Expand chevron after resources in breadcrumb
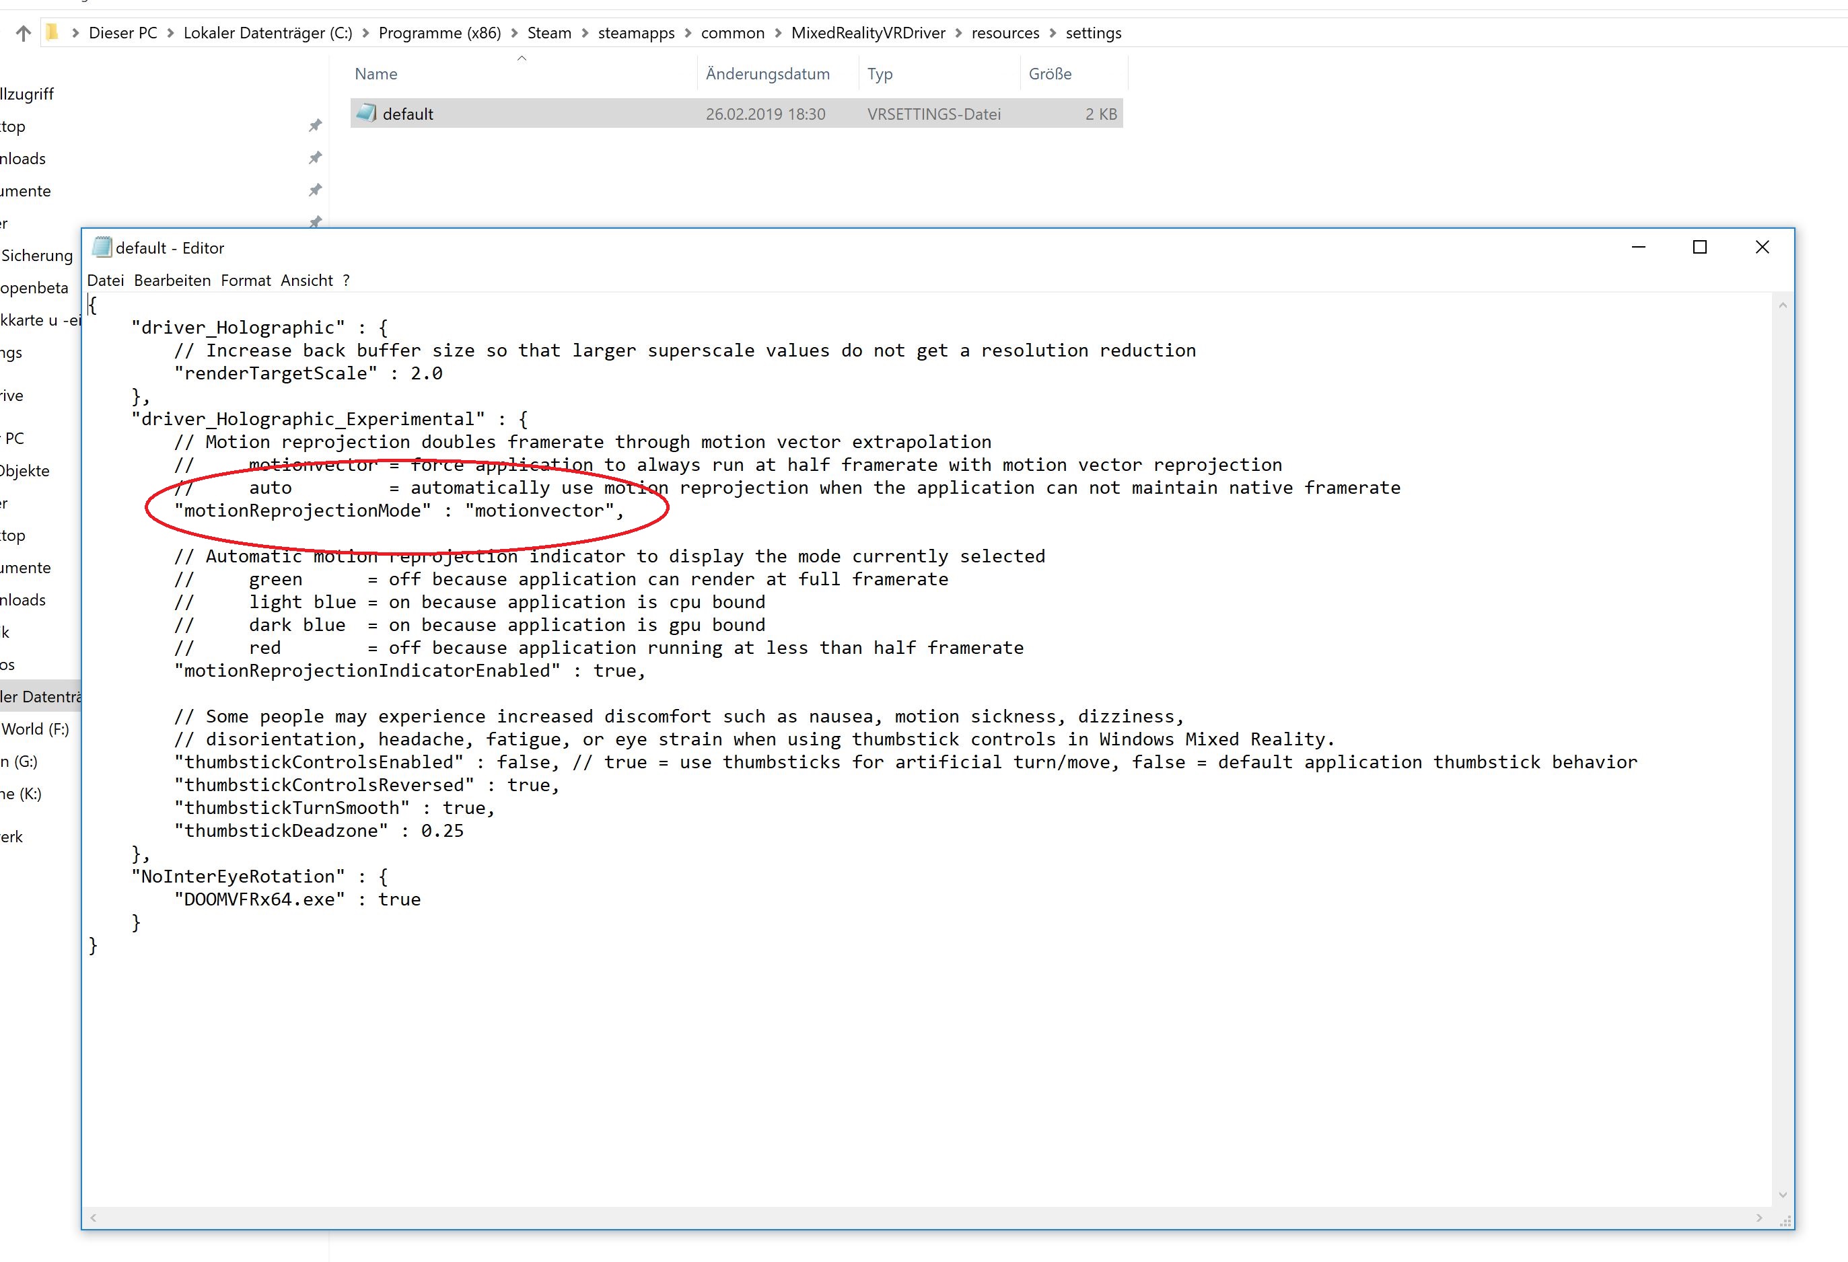Viewport: 1848px width, 1262px height. click(1053, 34)
